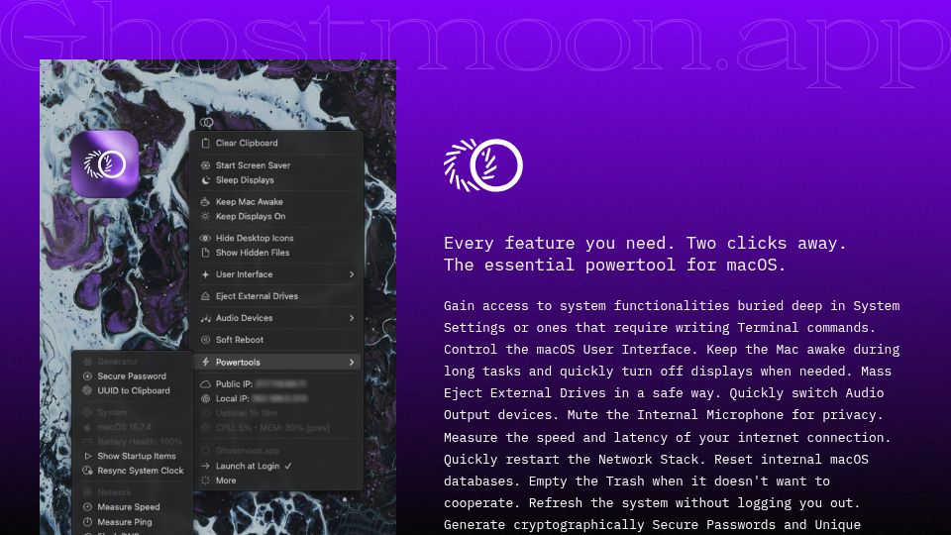This screenshot has width=951, height=535.
Task: Click the play triangle beside Show Startup Items
Action: click(87, 456)
